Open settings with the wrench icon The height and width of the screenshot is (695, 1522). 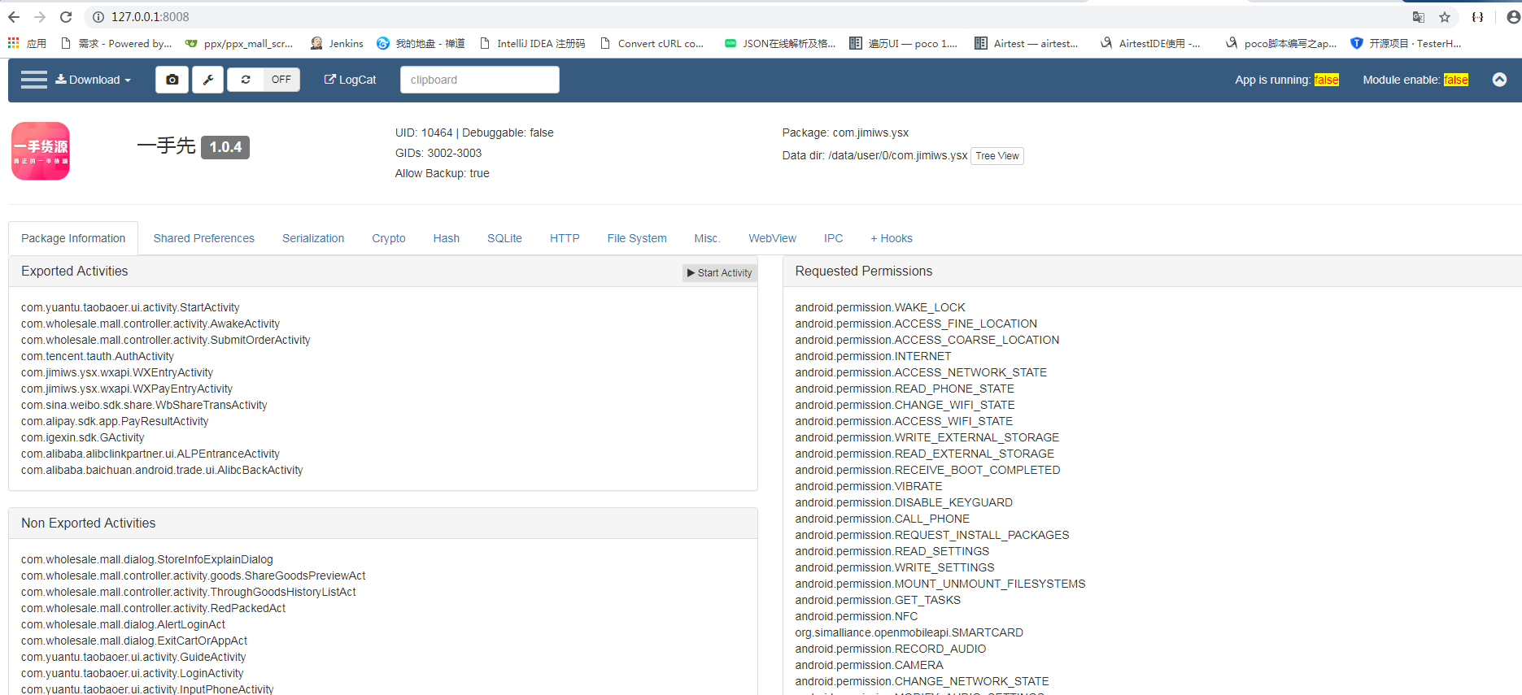tap(208, 80)
